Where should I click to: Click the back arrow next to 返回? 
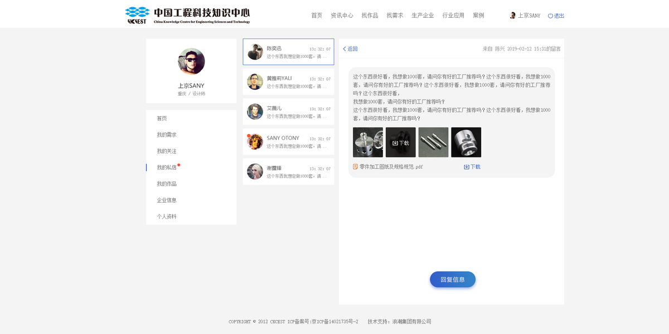click(x=345, y=49)
